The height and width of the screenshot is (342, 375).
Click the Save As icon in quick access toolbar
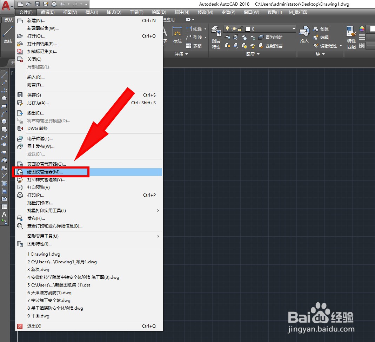point(46,4)
